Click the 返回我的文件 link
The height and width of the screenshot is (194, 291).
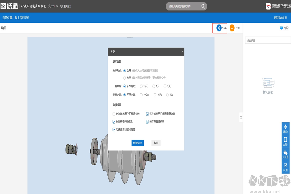click(281, 17)
